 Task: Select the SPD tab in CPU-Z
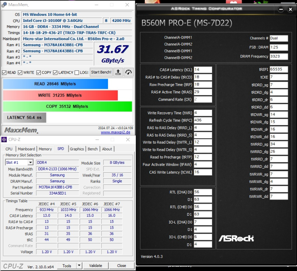tap(61, 148)
